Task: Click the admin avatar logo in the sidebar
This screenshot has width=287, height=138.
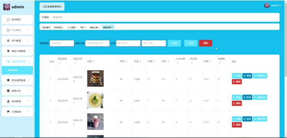Action: [7, 7]
